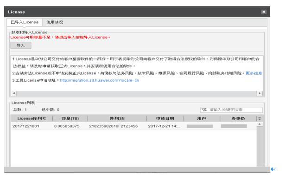Click the 导入 button
The width and height of the screenshot is (285, 175).
pos(21,45)
